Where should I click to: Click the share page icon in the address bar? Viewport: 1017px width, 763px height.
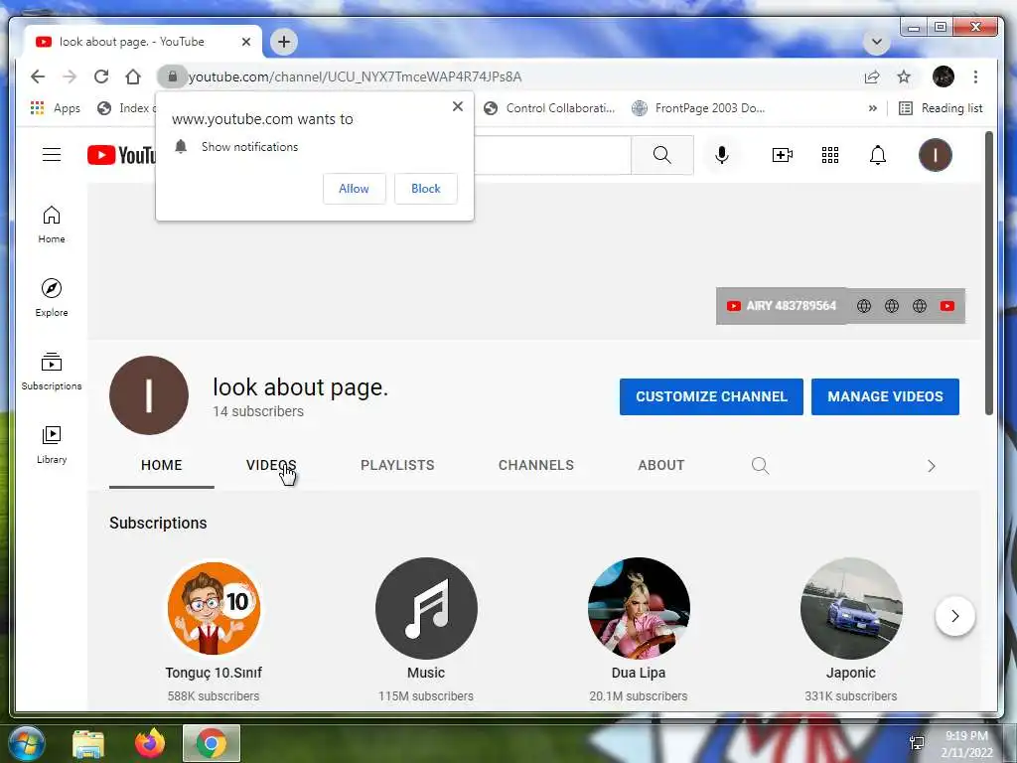pyautogui.click(x=872, y=77)
